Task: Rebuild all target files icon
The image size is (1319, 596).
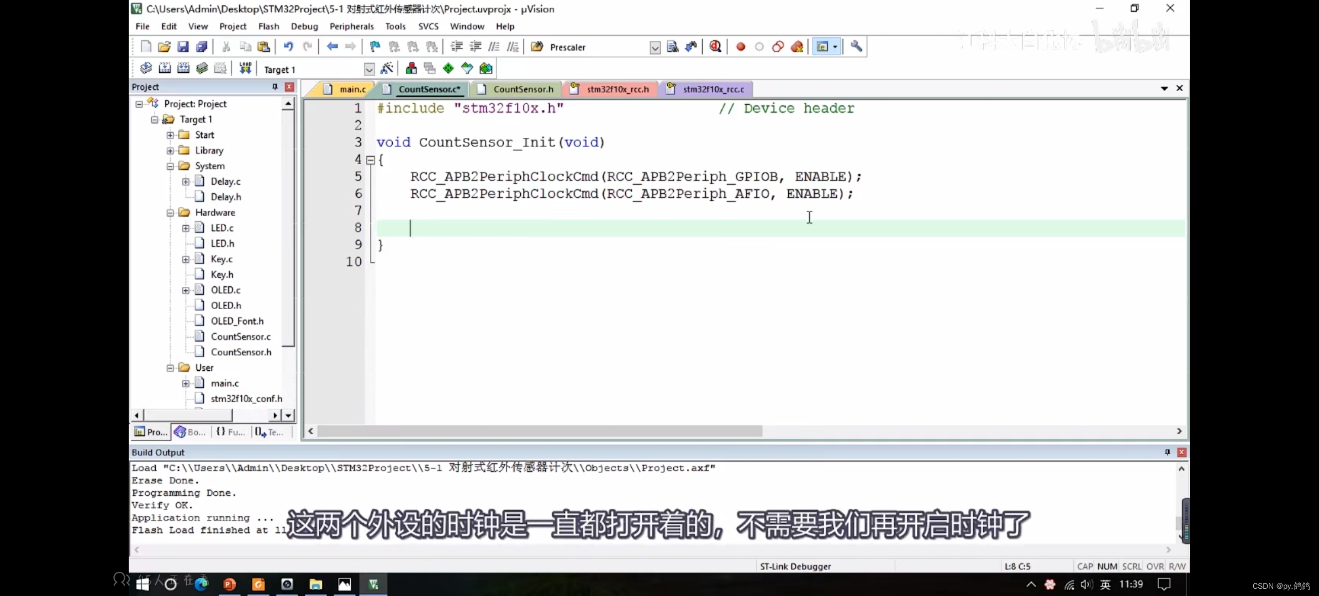Action: (x=183, y=68)
